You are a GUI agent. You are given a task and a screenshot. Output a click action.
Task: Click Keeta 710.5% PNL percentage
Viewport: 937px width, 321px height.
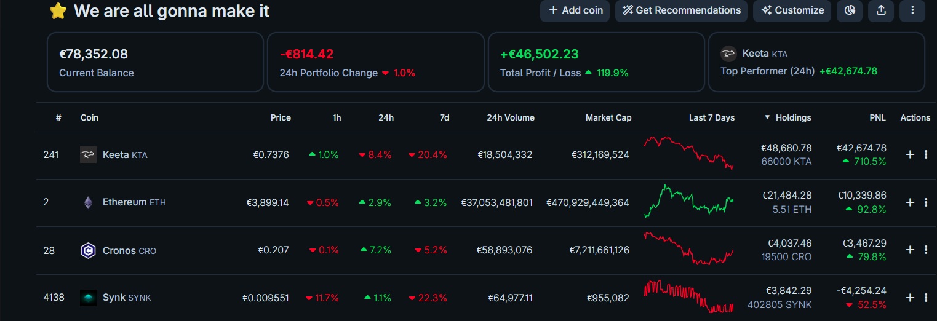(870, 162)
